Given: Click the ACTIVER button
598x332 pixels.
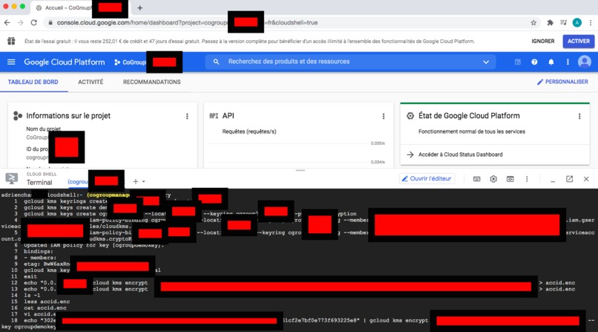Looking at the screenshot, I should 579,41.
